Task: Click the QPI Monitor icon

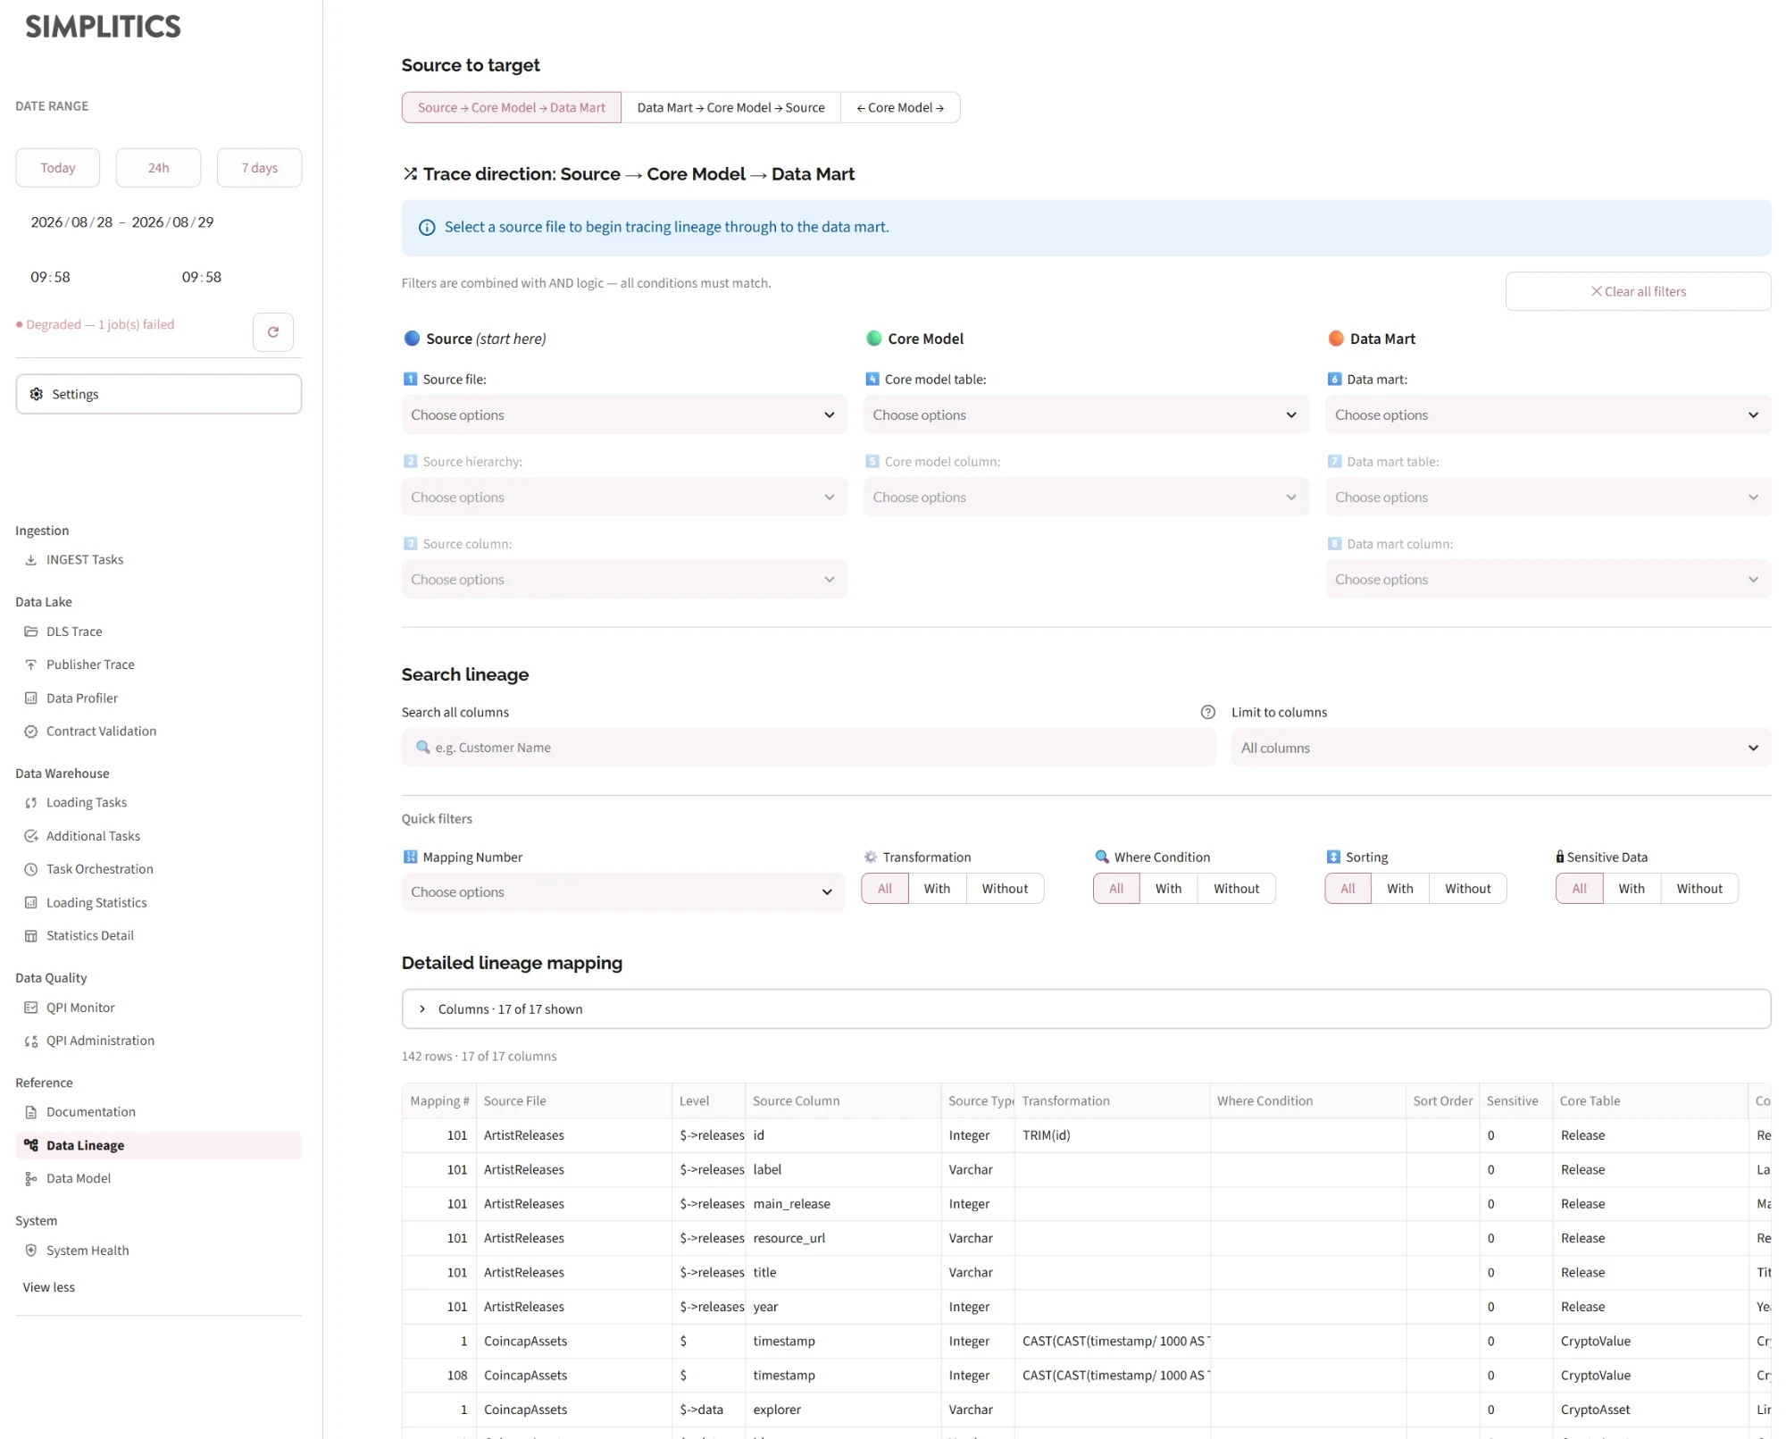Action: 31,1008
